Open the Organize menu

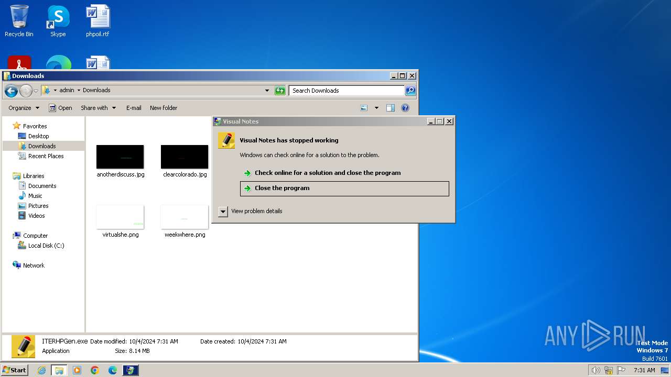pos(24,108)
